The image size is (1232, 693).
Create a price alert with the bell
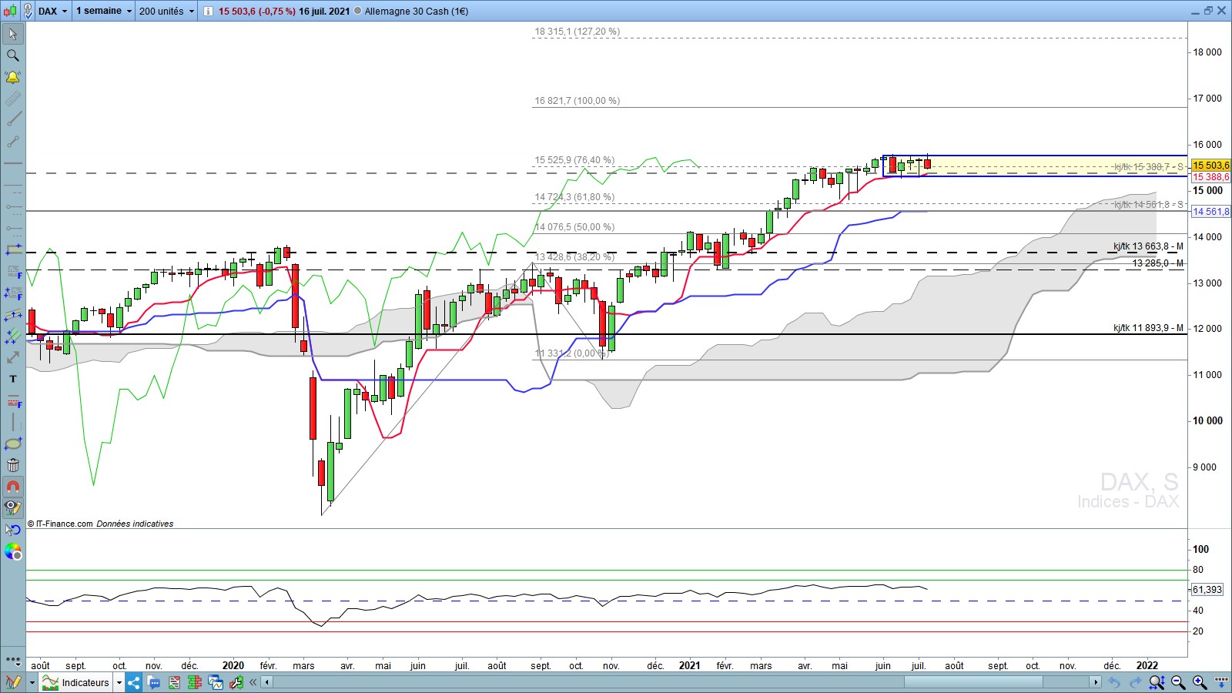tap(13, 77)
